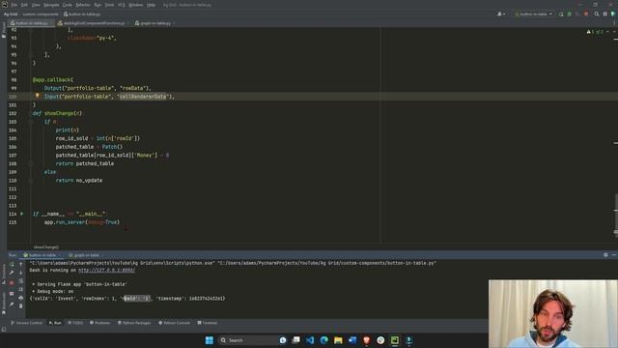Toggle soft-wrap icon in the Run panel
The height and width of the screenshot is (348, 618).
click(x=21, y=281)
